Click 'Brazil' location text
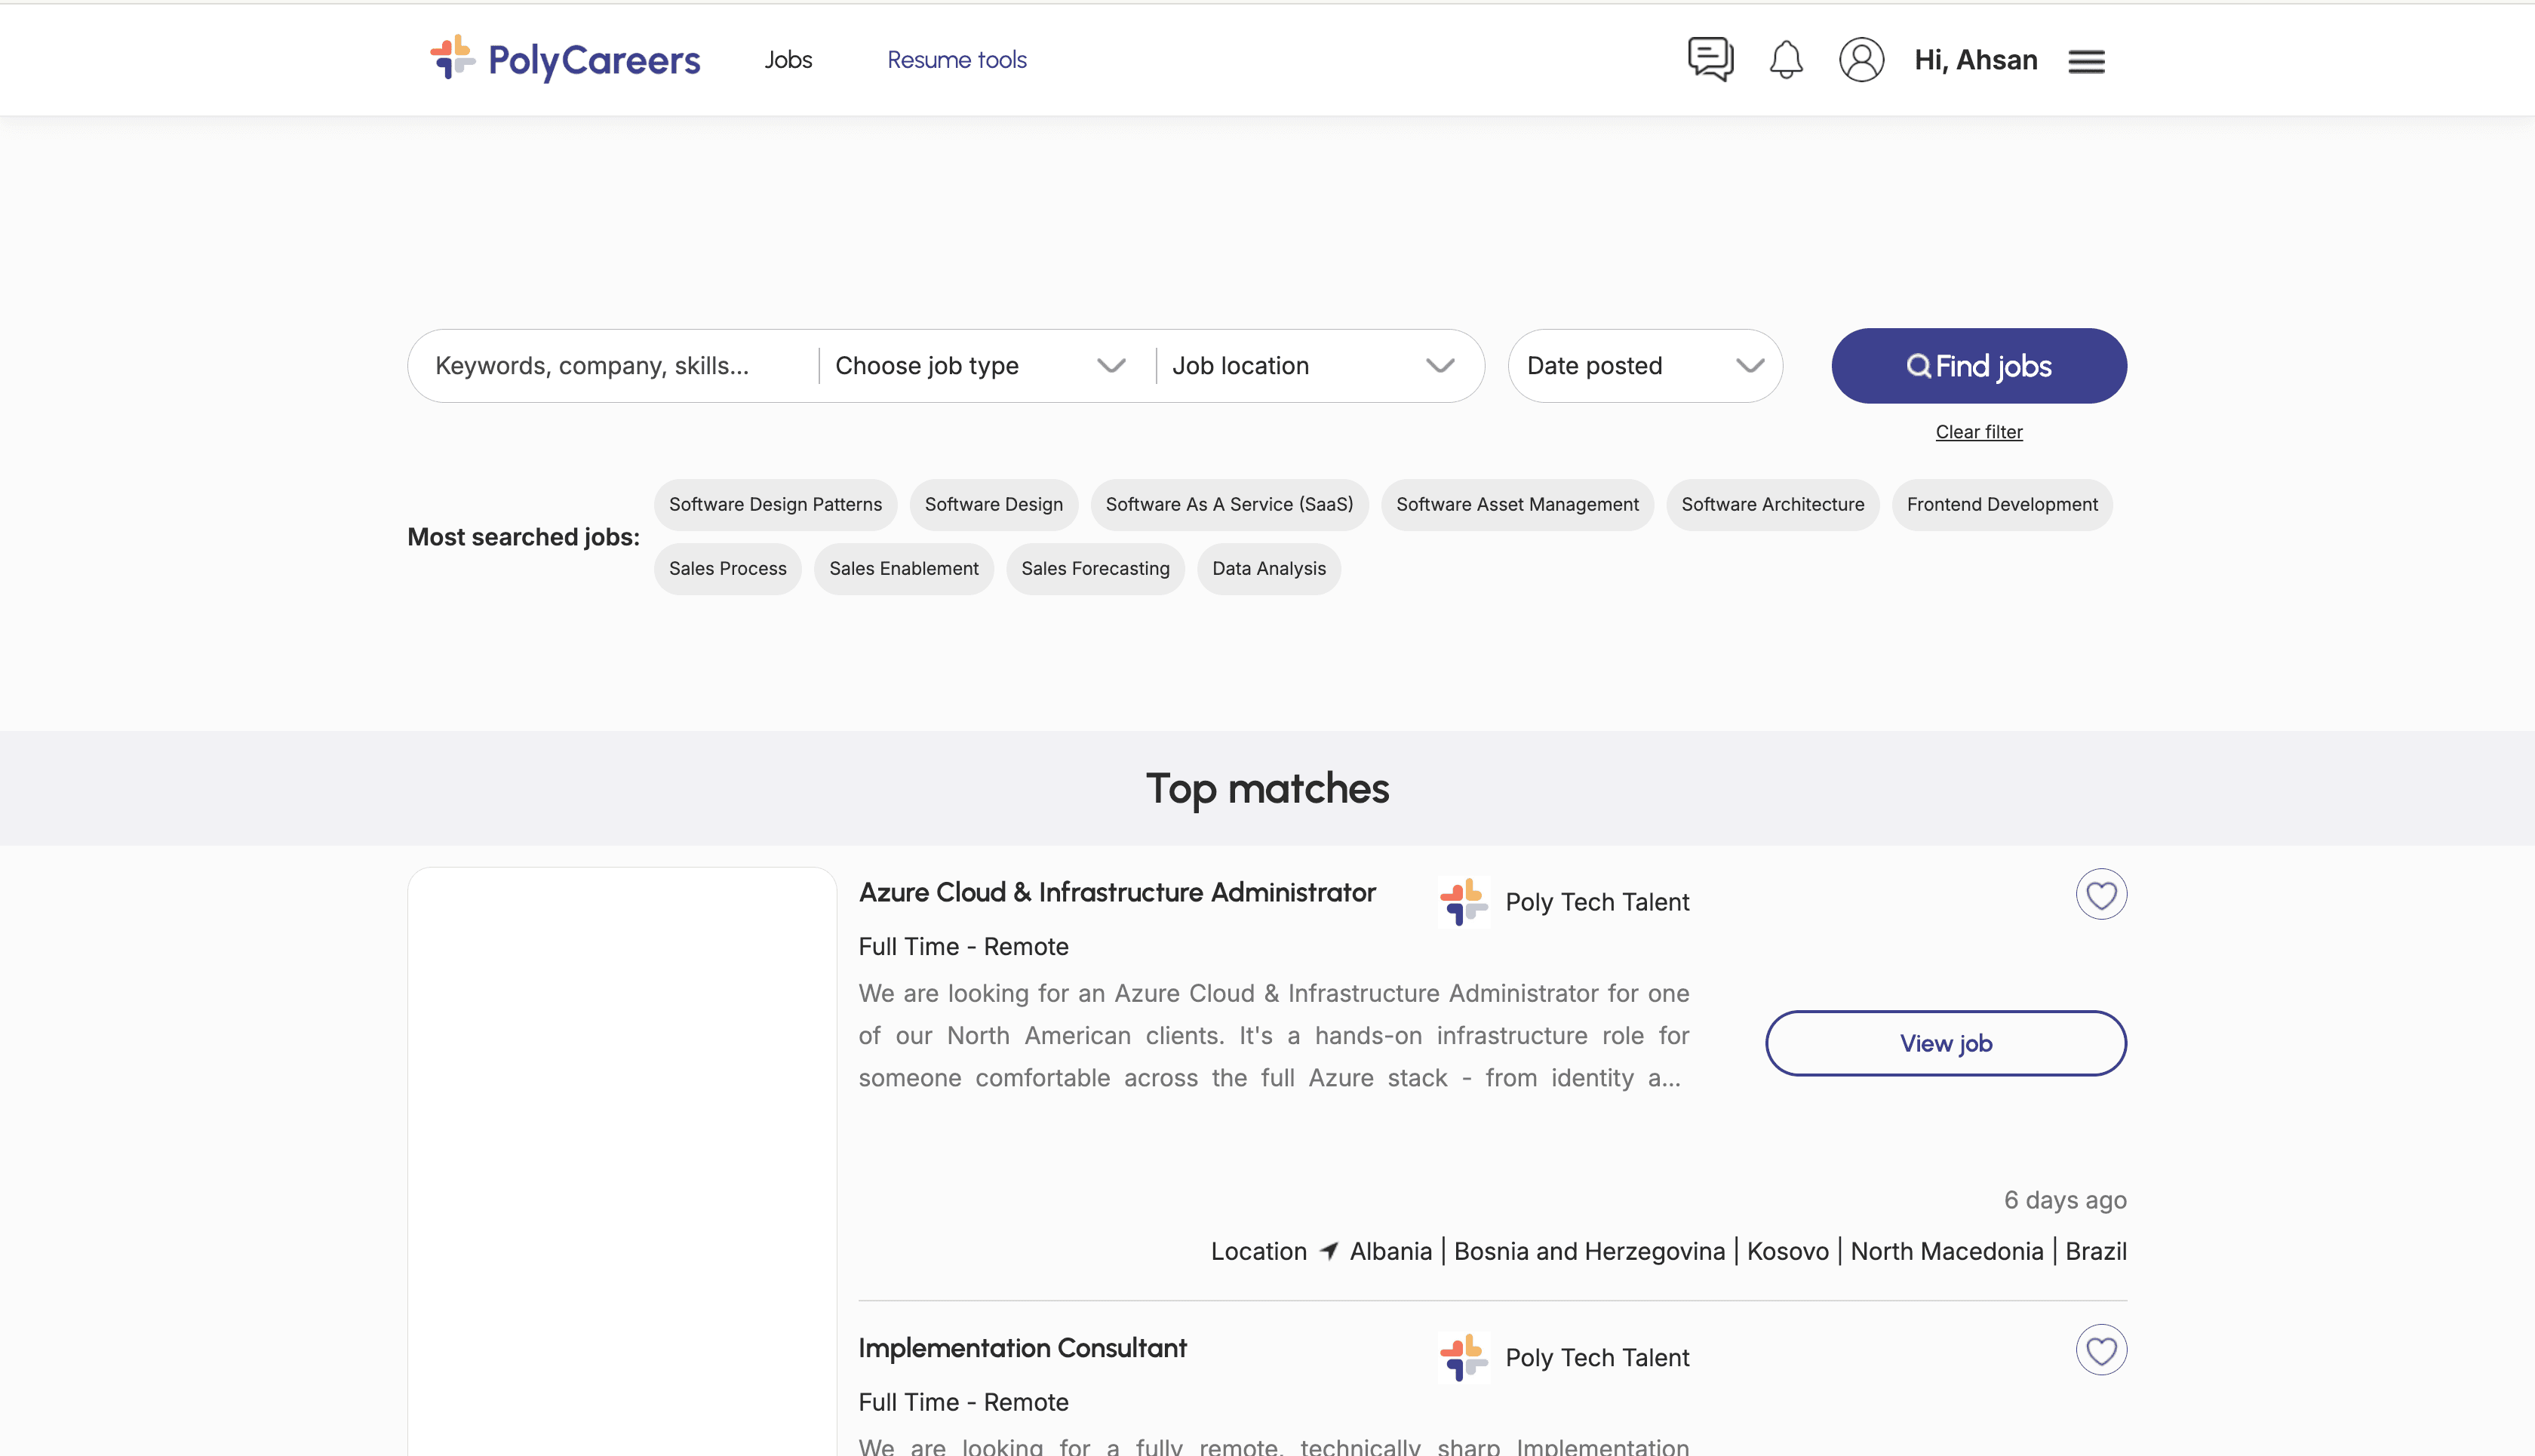The width and height of the screenshot is (2535, 1456). click(x=2096, y=1251)
